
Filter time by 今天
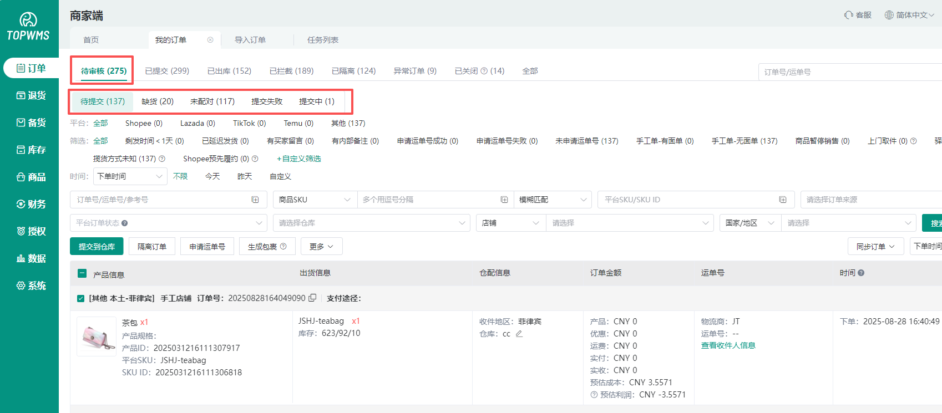[x=212, y=176]
